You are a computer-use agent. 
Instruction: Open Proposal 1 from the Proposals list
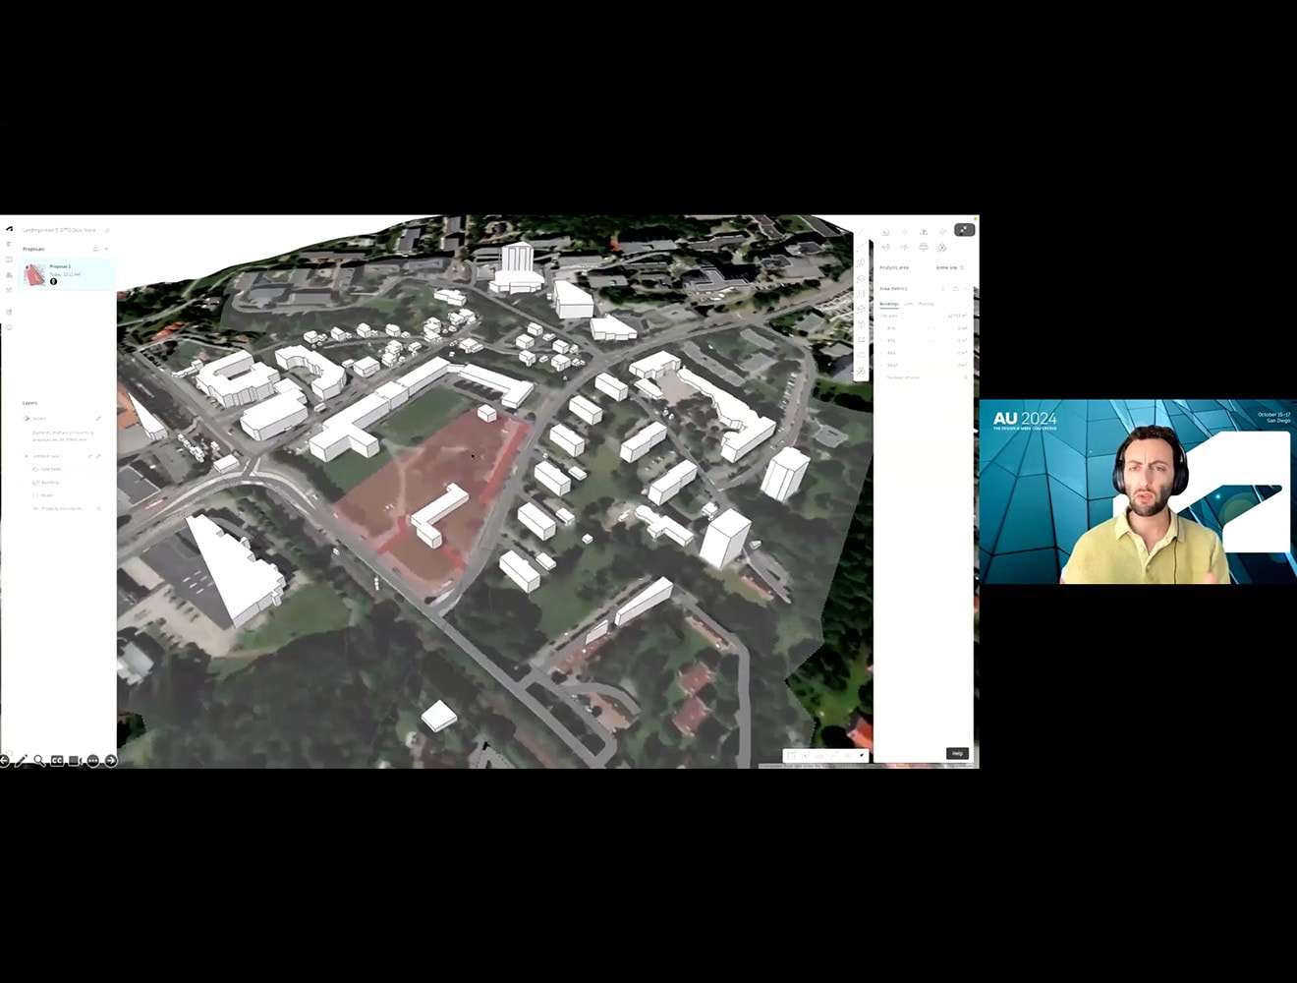(66, 273)
